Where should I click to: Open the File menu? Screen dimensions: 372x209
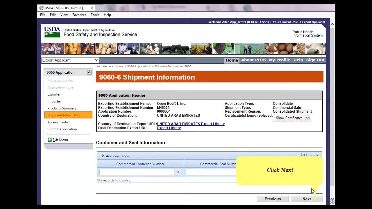(43, 15)
